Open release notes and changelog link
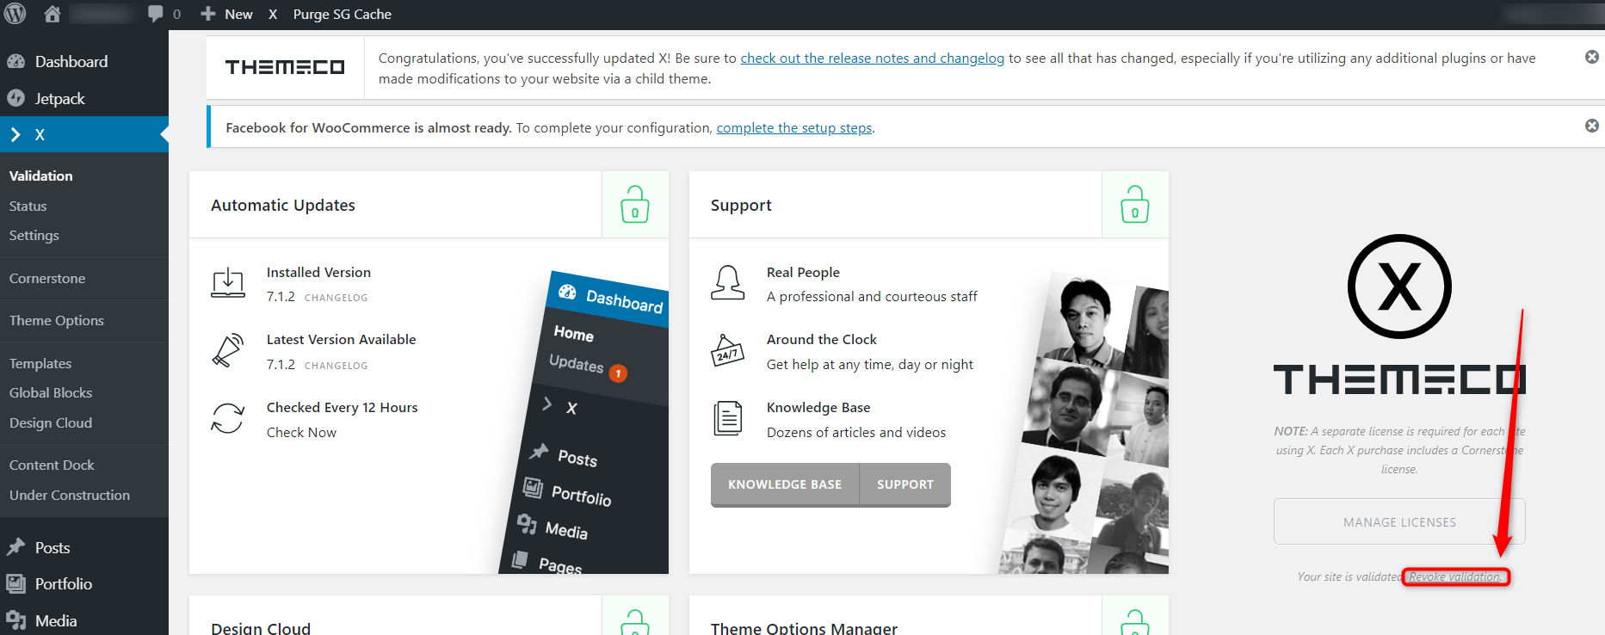This screenshot has height=635, width=1605. pos(872,58)
